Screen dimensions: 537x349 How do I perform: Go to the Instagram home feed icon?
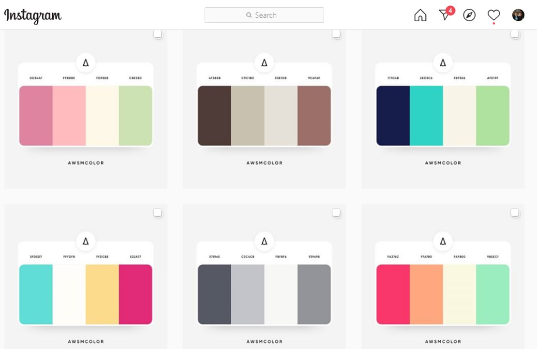point(420,15)
